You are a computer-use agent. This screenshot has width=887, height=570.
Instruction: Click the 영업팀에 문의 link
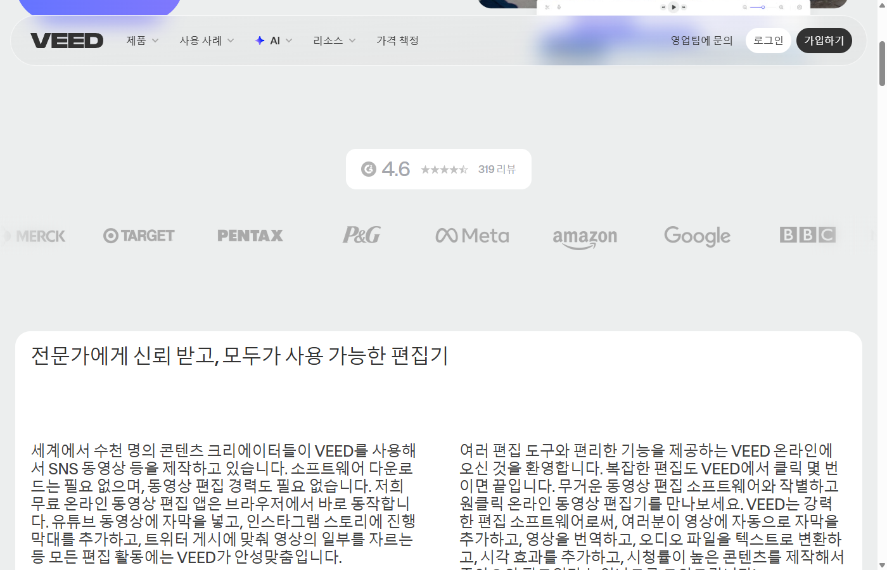point(701,40)
